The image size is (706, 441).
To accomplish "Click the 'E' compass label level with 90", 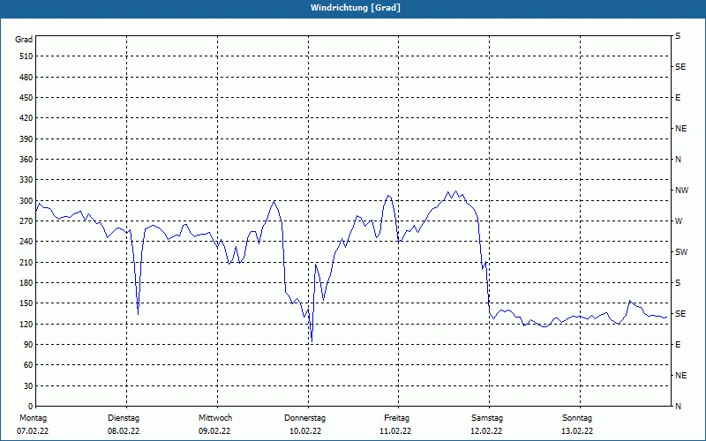I will click(678, 345).
